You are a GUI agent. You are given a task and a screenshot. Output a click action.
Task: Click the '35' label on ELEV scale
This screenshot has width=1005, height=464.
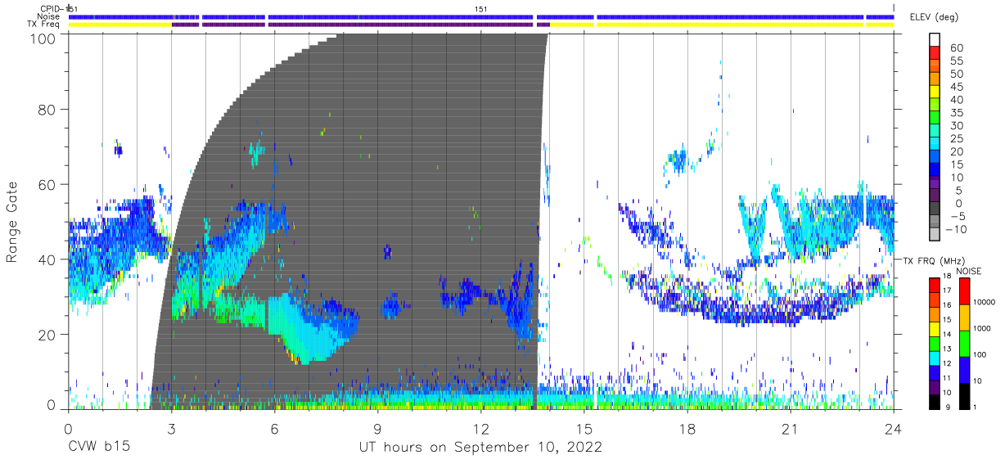click(x=957, y=113)
